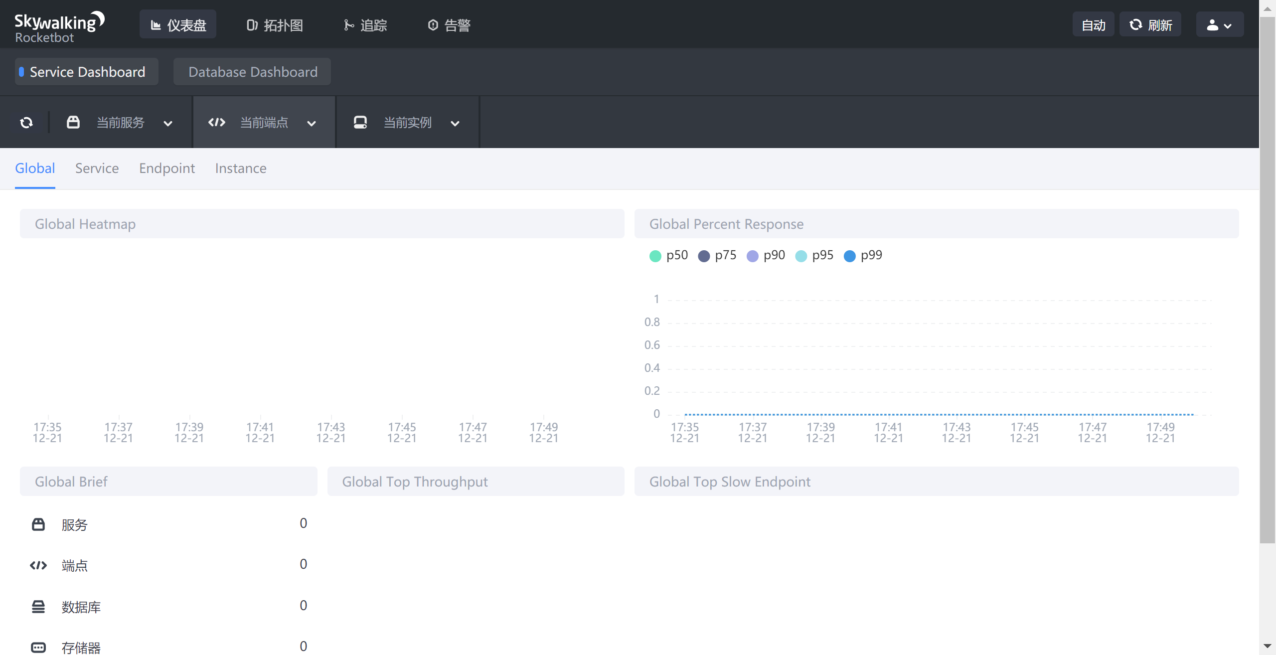The width and height of the screenshot is (1276, 655).
Task: Click the 拓扑图 topology icon
Action: click(252, 25)
